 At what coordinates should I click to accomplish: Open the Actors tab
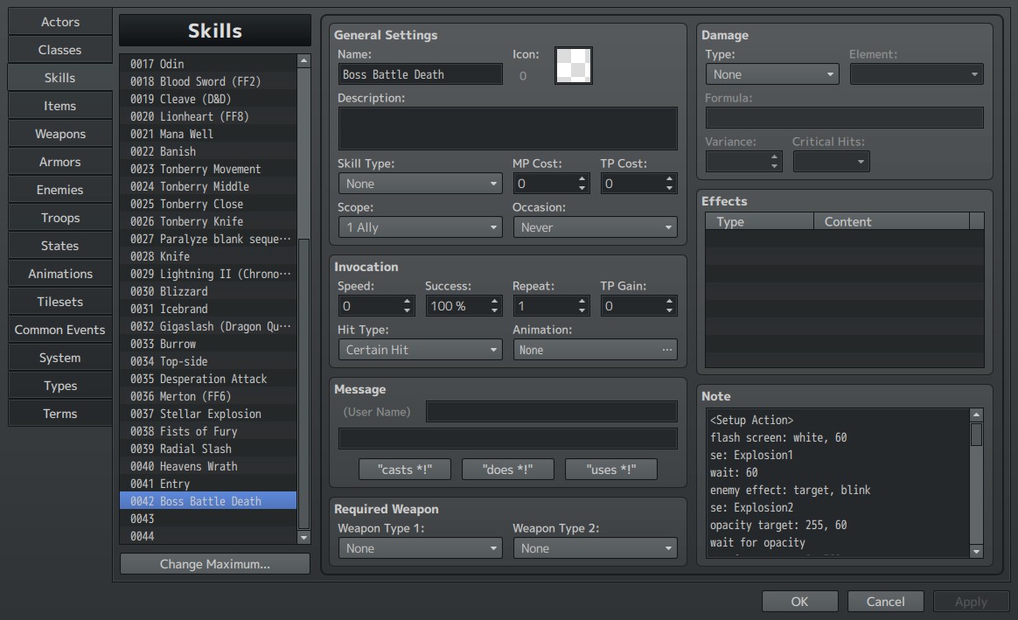tap(60, 22)
